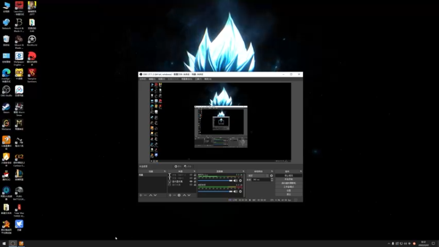Open the Edit (编辑) menu in OBS
The image size is (439, 247).
152,79
